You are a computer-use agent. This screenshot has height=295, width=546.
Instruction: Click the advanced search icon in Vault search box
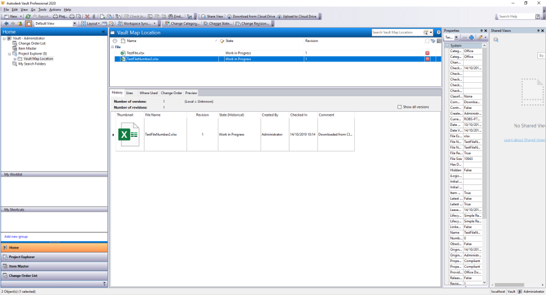pos(426,32)
